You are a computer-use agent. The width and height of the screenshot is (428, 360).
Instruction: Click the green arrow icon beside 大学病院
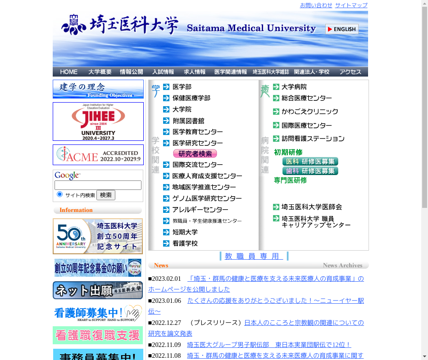coord(276,87)
